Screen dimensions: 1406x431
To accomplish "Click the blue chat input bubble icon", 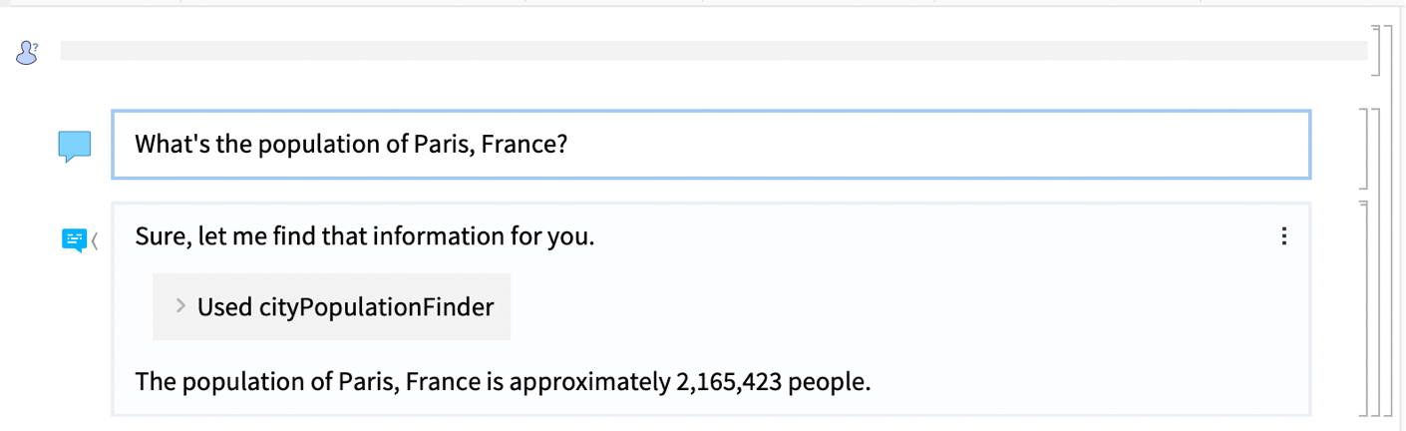I will point(75,147).
